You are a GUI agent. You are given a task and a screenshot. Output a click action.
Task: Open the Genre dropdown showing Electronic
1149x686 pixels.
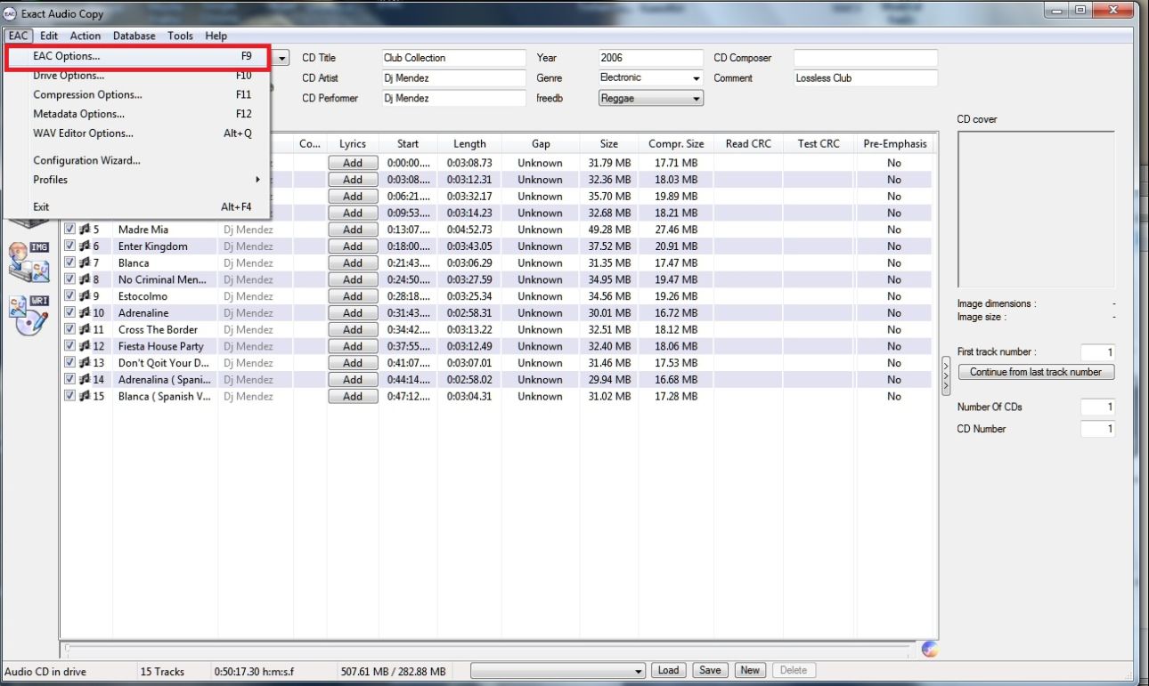[x=650, y=78]
